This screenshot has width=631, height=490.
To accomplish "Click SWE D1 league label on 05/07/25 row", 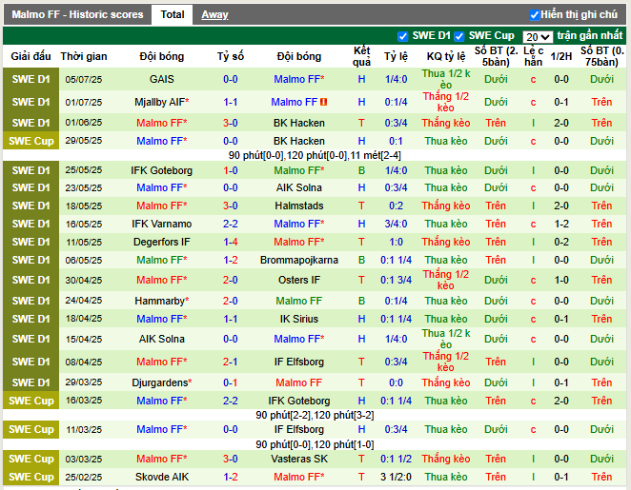I will (x=31, y=79).
